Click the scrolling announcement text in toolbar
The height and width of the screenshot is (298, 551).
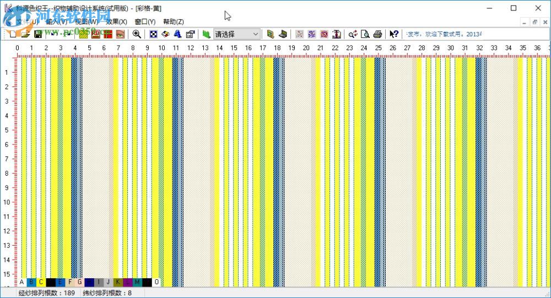click(444, 34)
